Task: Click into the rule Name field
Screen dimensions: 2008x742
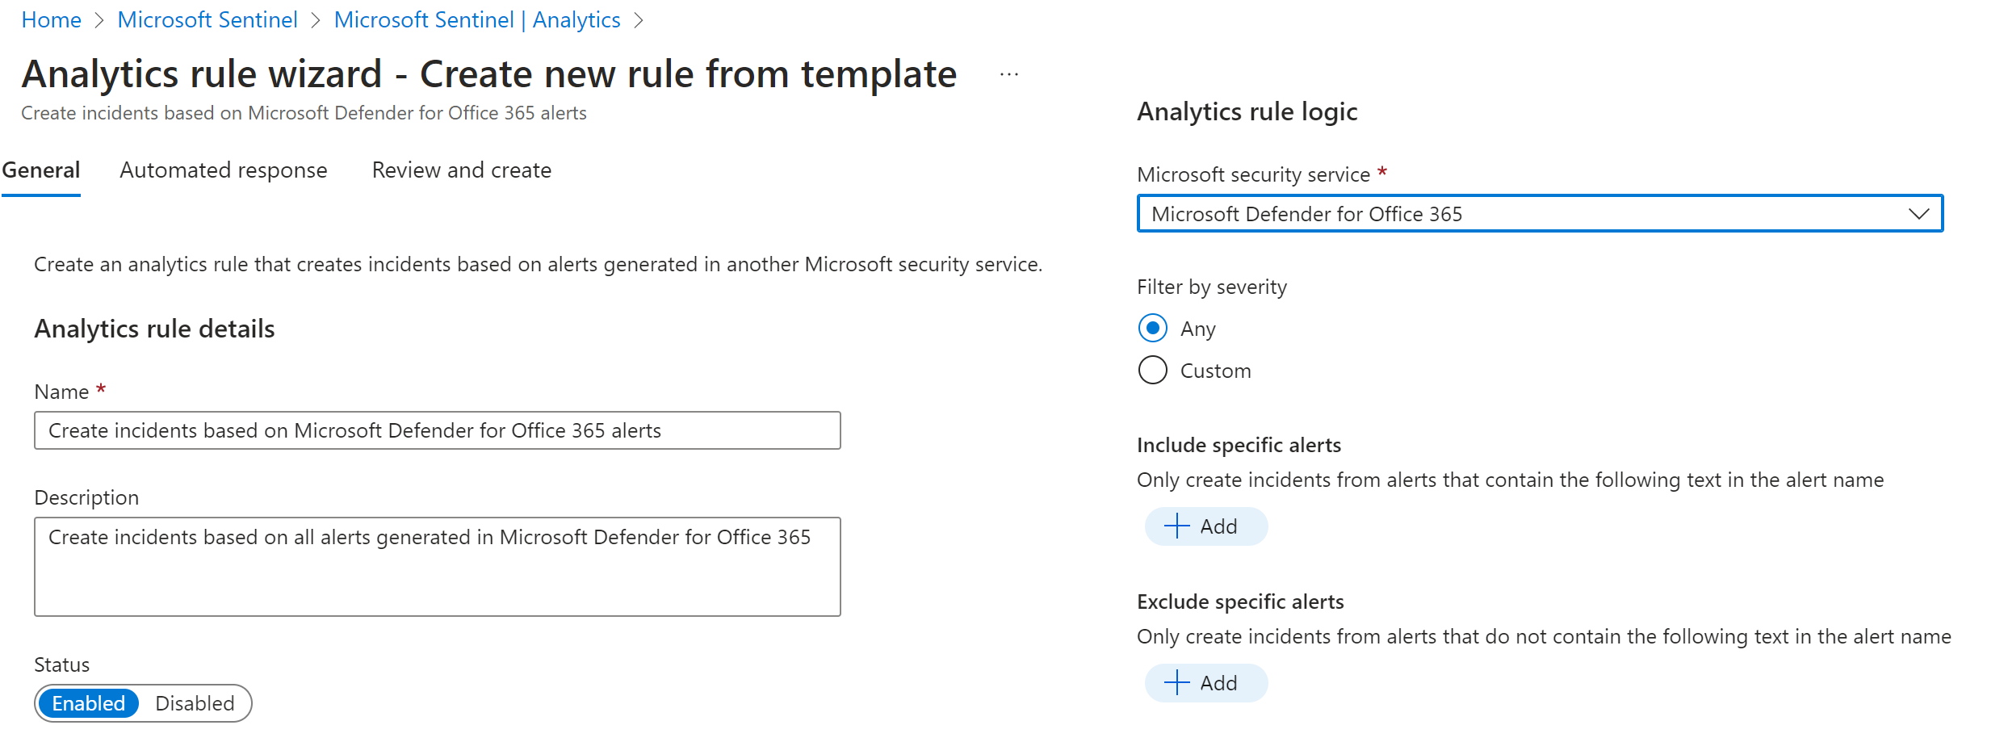Action: pos(437,431)
